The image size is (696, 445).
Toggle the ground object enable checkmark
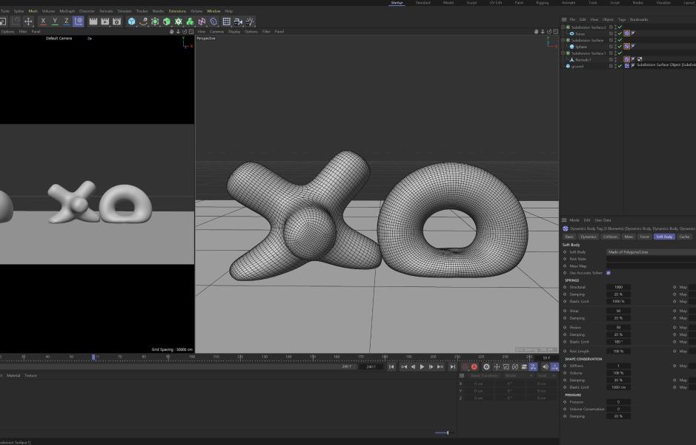point(619,66)
